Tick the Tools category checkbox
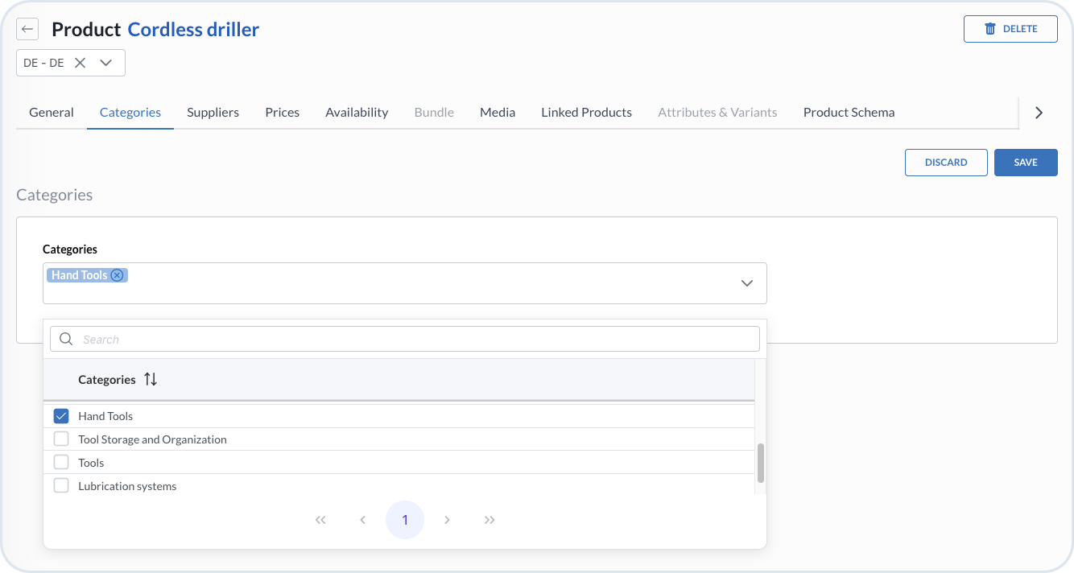 coord(61,463)
